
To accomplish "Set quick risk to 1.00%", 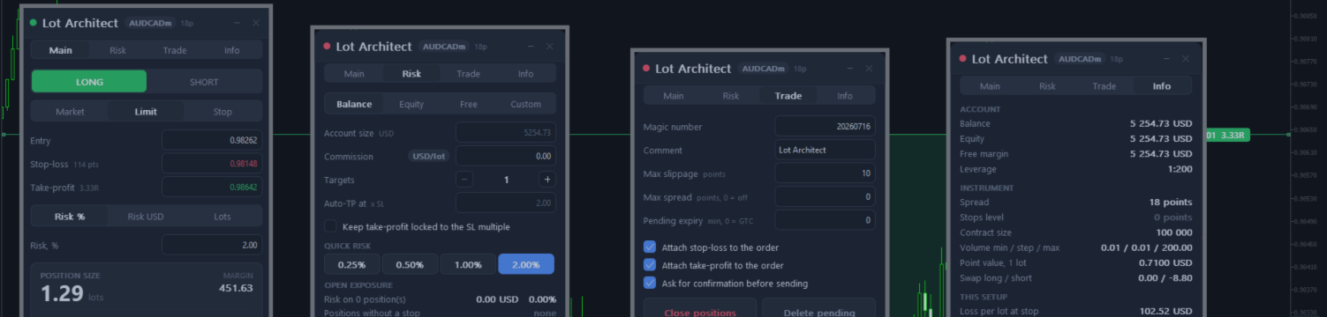I will (x=468, y=264).
